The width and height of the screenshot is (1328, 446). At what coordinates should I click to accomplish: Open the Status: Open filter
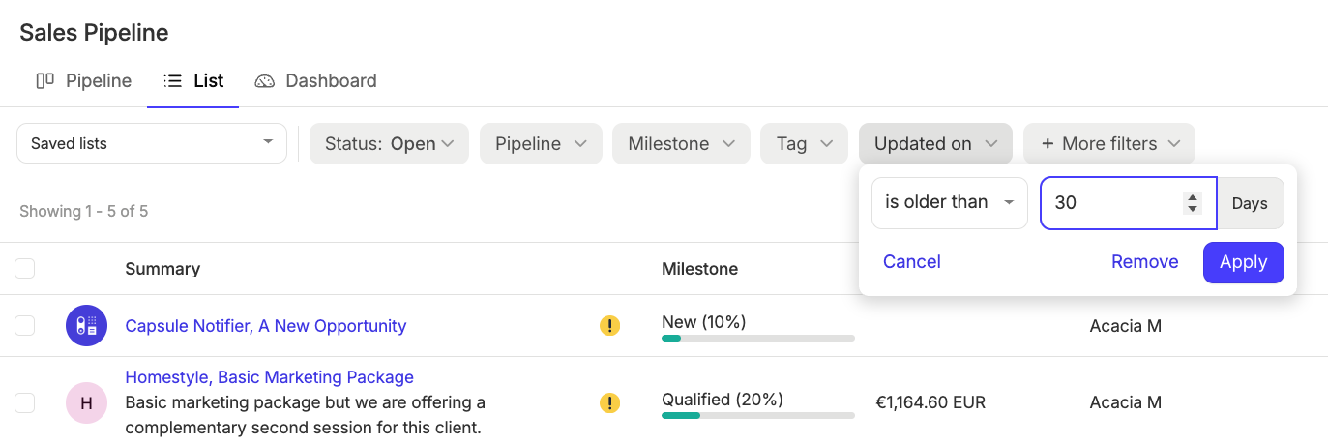point(389,143)
